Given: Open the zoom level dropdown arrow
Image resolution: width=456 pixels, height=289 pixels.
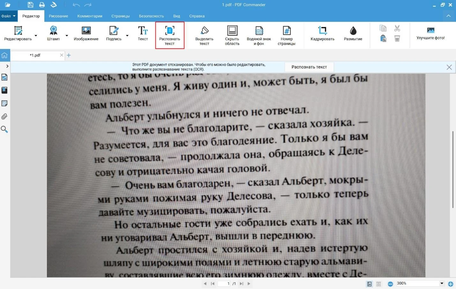Looking at the screenshot, I should point(442,283).
